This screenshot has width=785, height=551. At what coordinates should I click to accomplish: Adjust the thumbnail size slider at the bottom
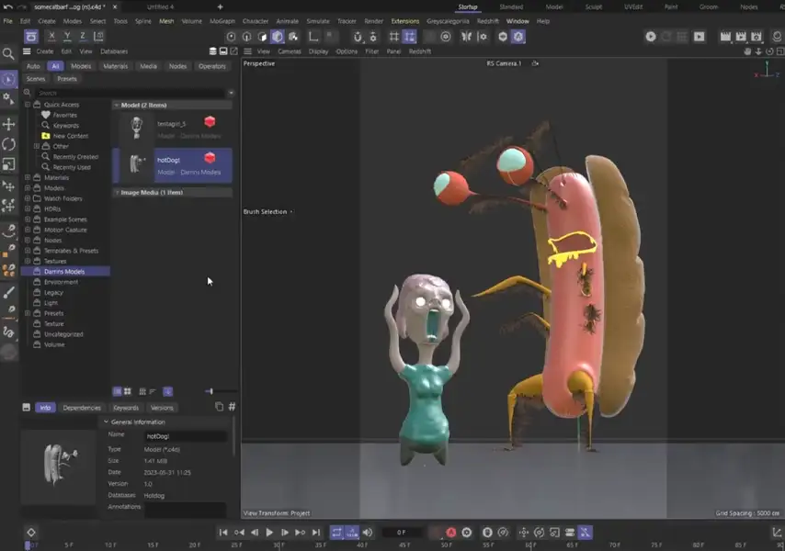point(210,391)
